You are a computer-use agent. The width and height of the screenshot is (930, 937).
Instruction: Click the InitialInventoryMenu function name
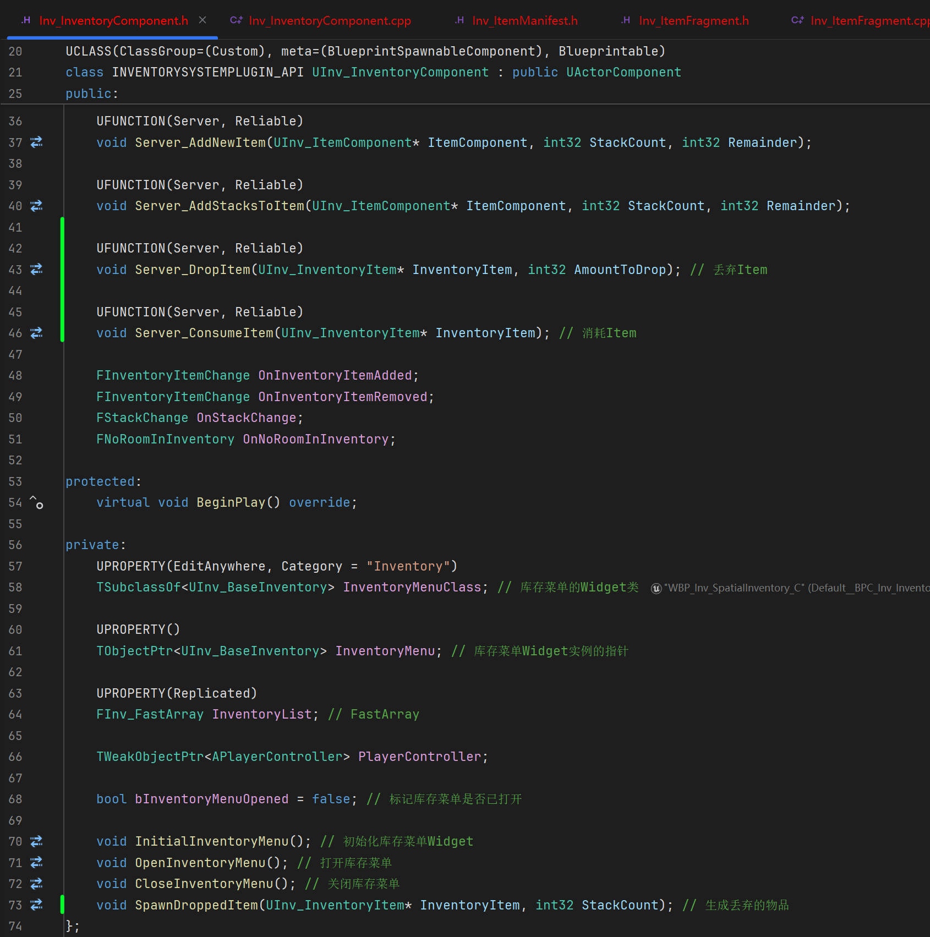212,841
